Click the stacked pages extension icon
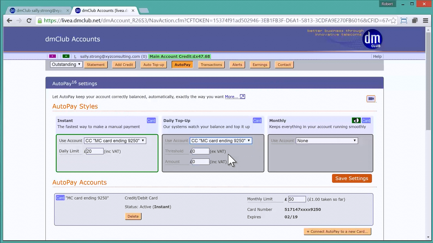 click(x=415, y=21)
